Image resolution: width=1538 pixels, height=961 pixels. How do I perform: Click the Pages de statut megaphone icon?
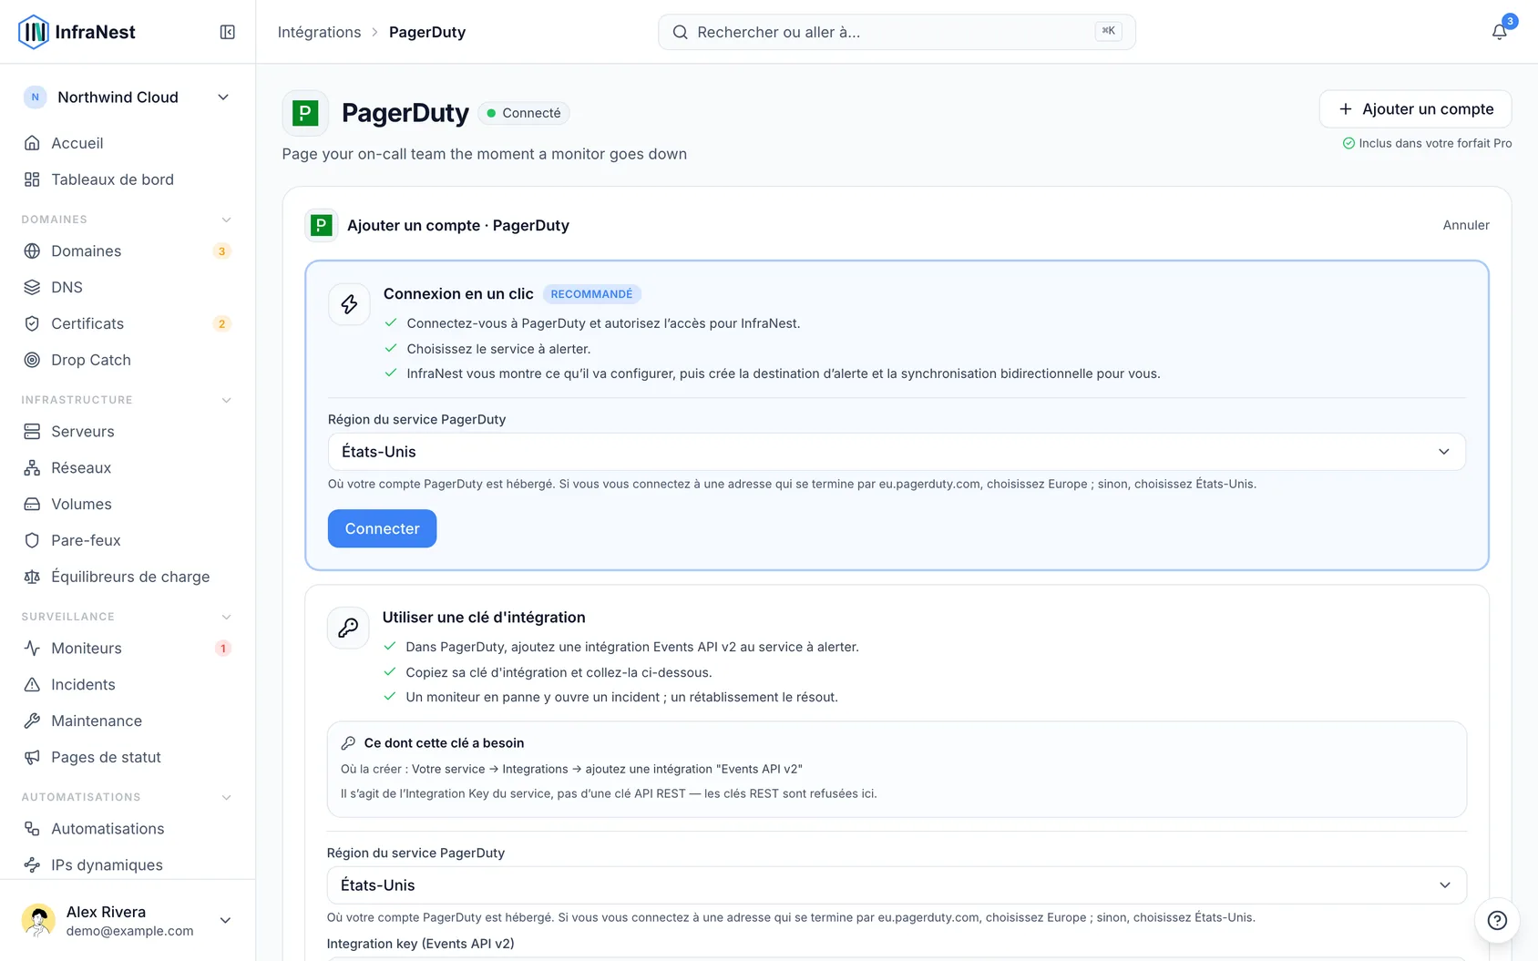[32, 757]
